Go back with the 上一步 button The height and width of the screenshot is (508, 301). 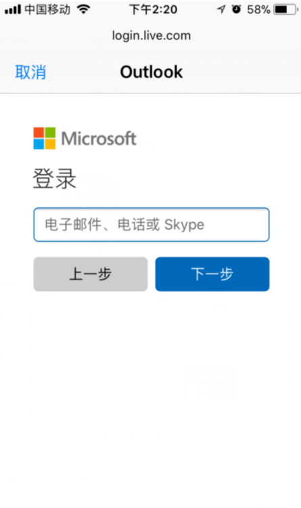coord(91,274)
